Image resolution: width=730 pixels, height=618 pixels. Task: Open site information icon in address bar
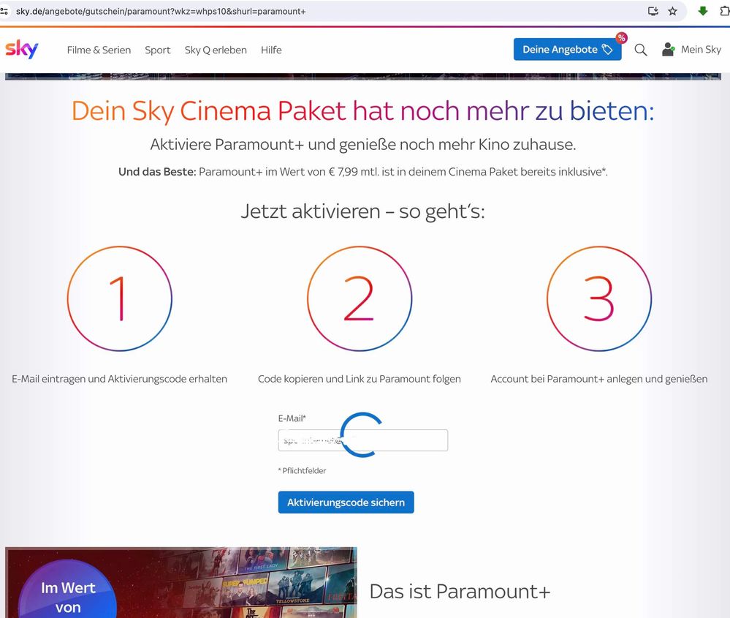[4, 11]
